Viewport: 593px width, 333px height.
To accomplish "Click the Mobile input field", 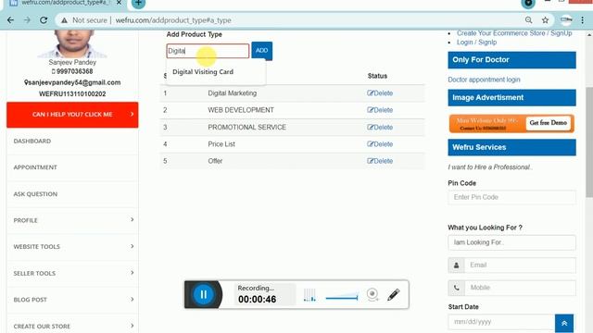I will [520, 288].
